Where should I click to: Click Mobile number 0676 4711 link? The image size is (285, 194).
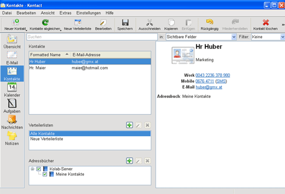click(x=205, y=81)
